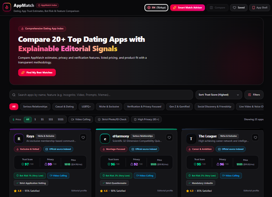Open the Saved apps list
The width and height of the screenshot is (272, 197).
(x=239, y=7)
